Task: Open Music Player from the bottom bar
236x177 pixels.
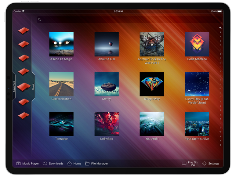Action: (x=28, y=163)
